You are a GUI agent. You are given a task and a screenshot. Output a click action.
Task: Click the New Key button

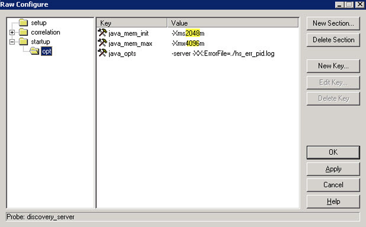[x=333, y=66]
